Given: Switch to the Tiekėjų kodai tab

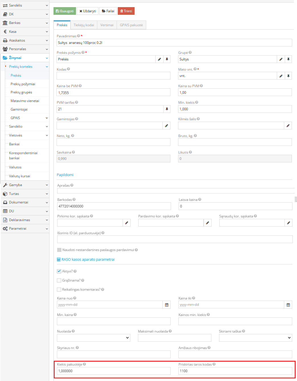Looking at the screenshot, I should coord(84,25).
